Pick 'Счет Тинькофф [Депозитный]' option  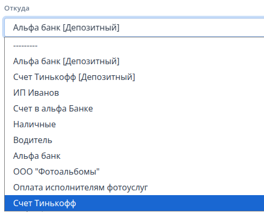click(x=134, y=77)
